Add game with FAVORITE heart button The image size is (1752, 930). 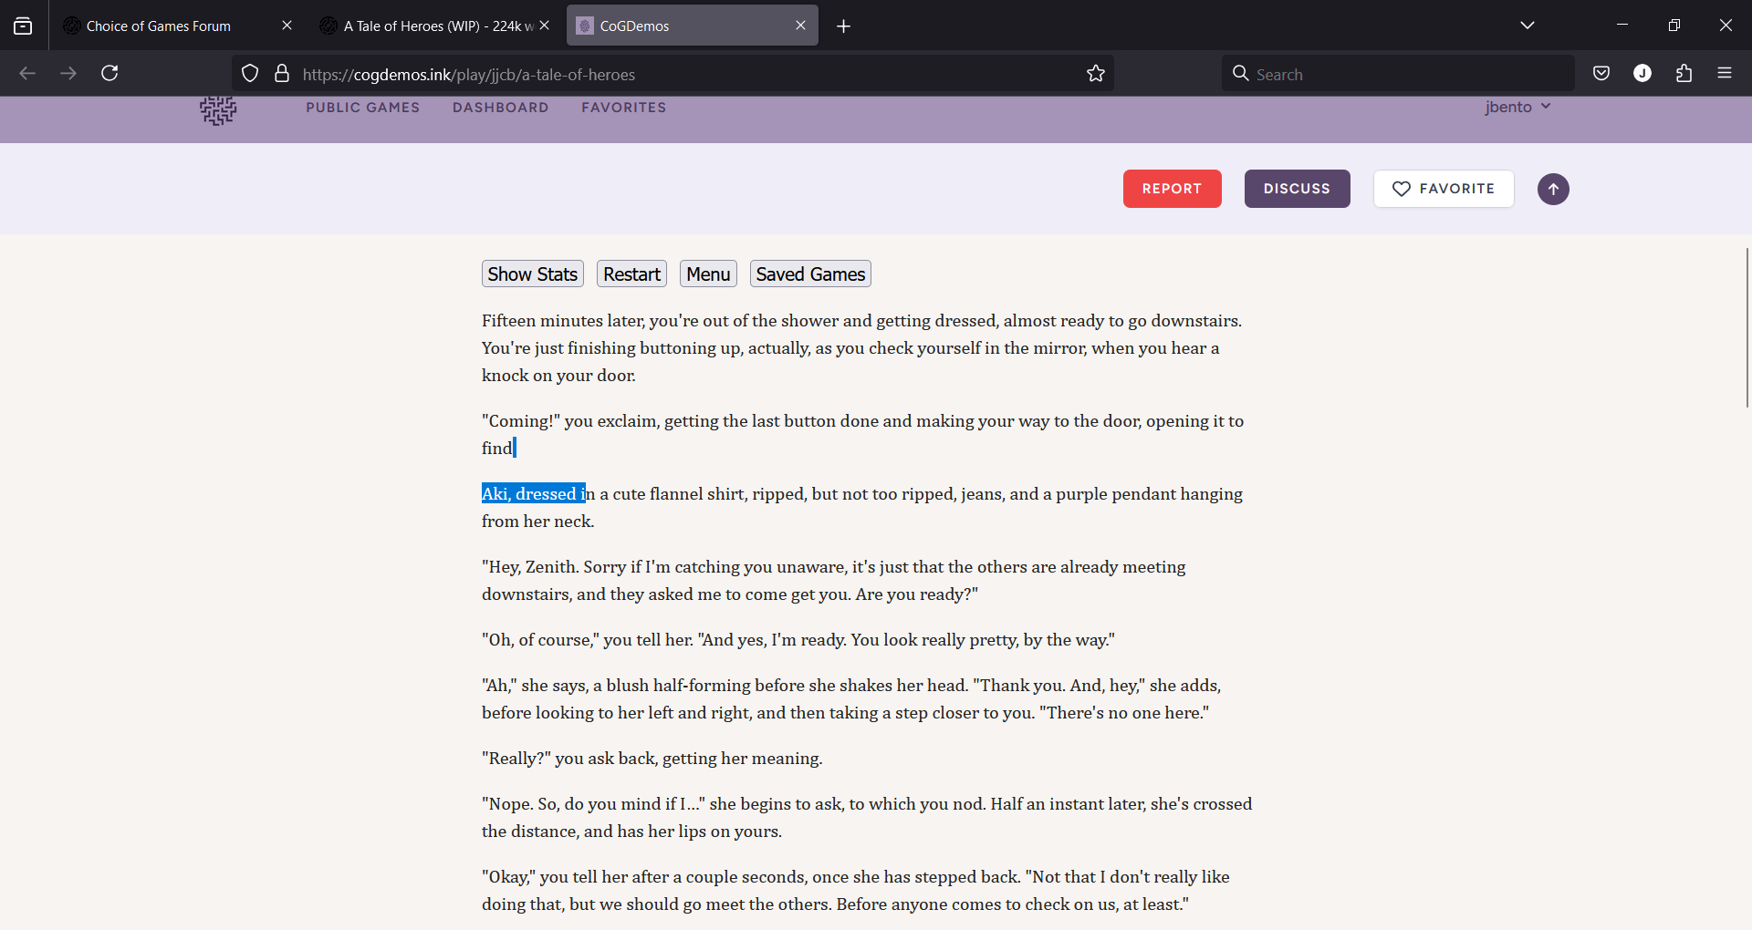click(x=1444, y=189)
